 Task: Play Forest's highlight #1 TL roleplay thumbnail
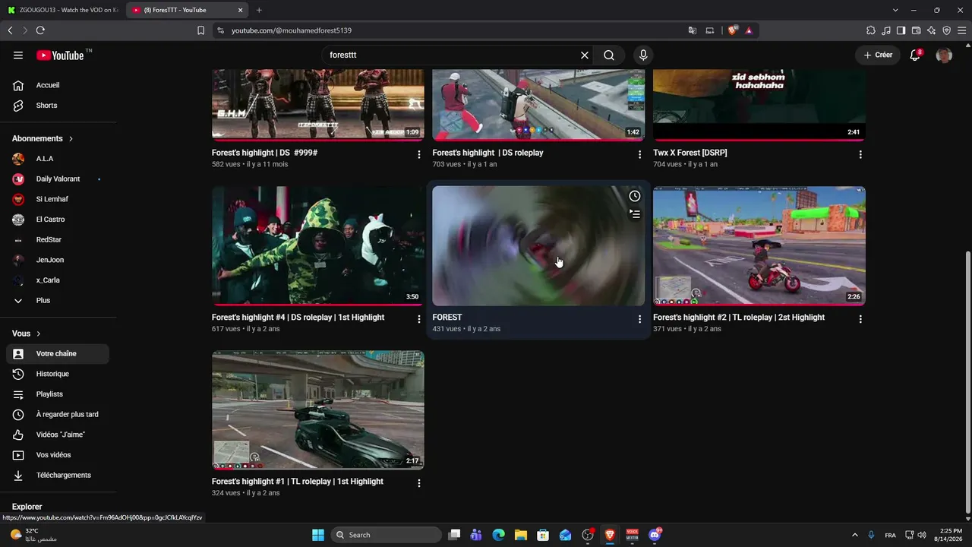pyautogui.click(x=318, y=410)
